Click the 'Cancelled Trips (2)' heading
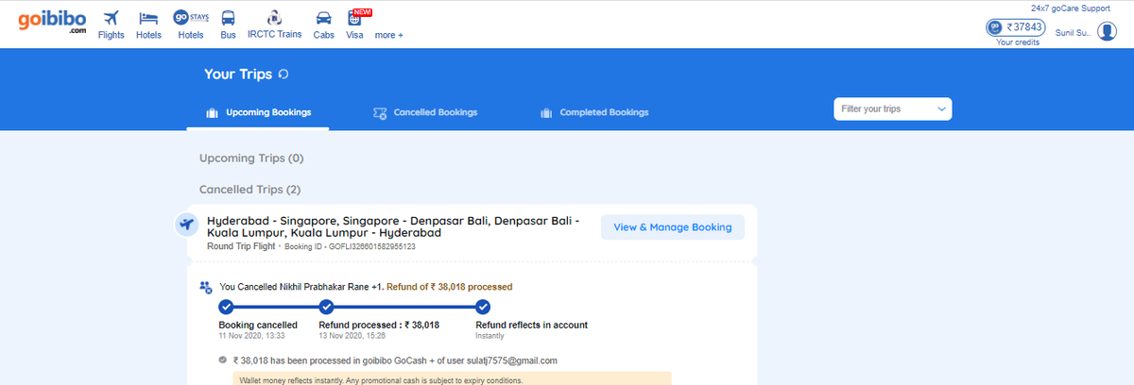 tap(250, 190)
